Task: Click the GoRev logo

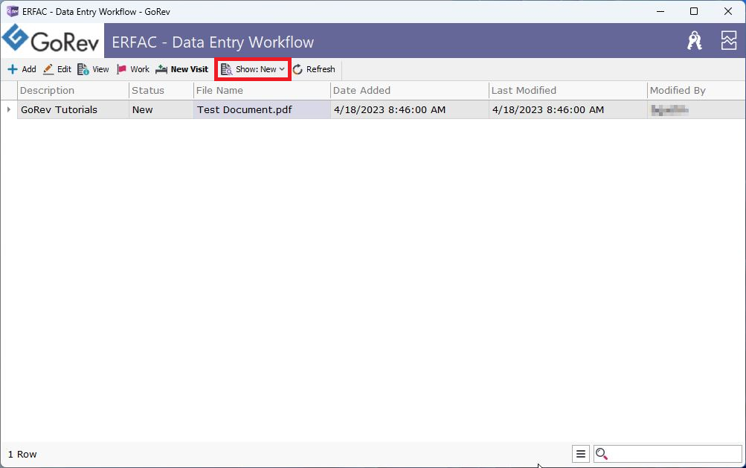Action: pyautogui.click(x=51, y=40)
